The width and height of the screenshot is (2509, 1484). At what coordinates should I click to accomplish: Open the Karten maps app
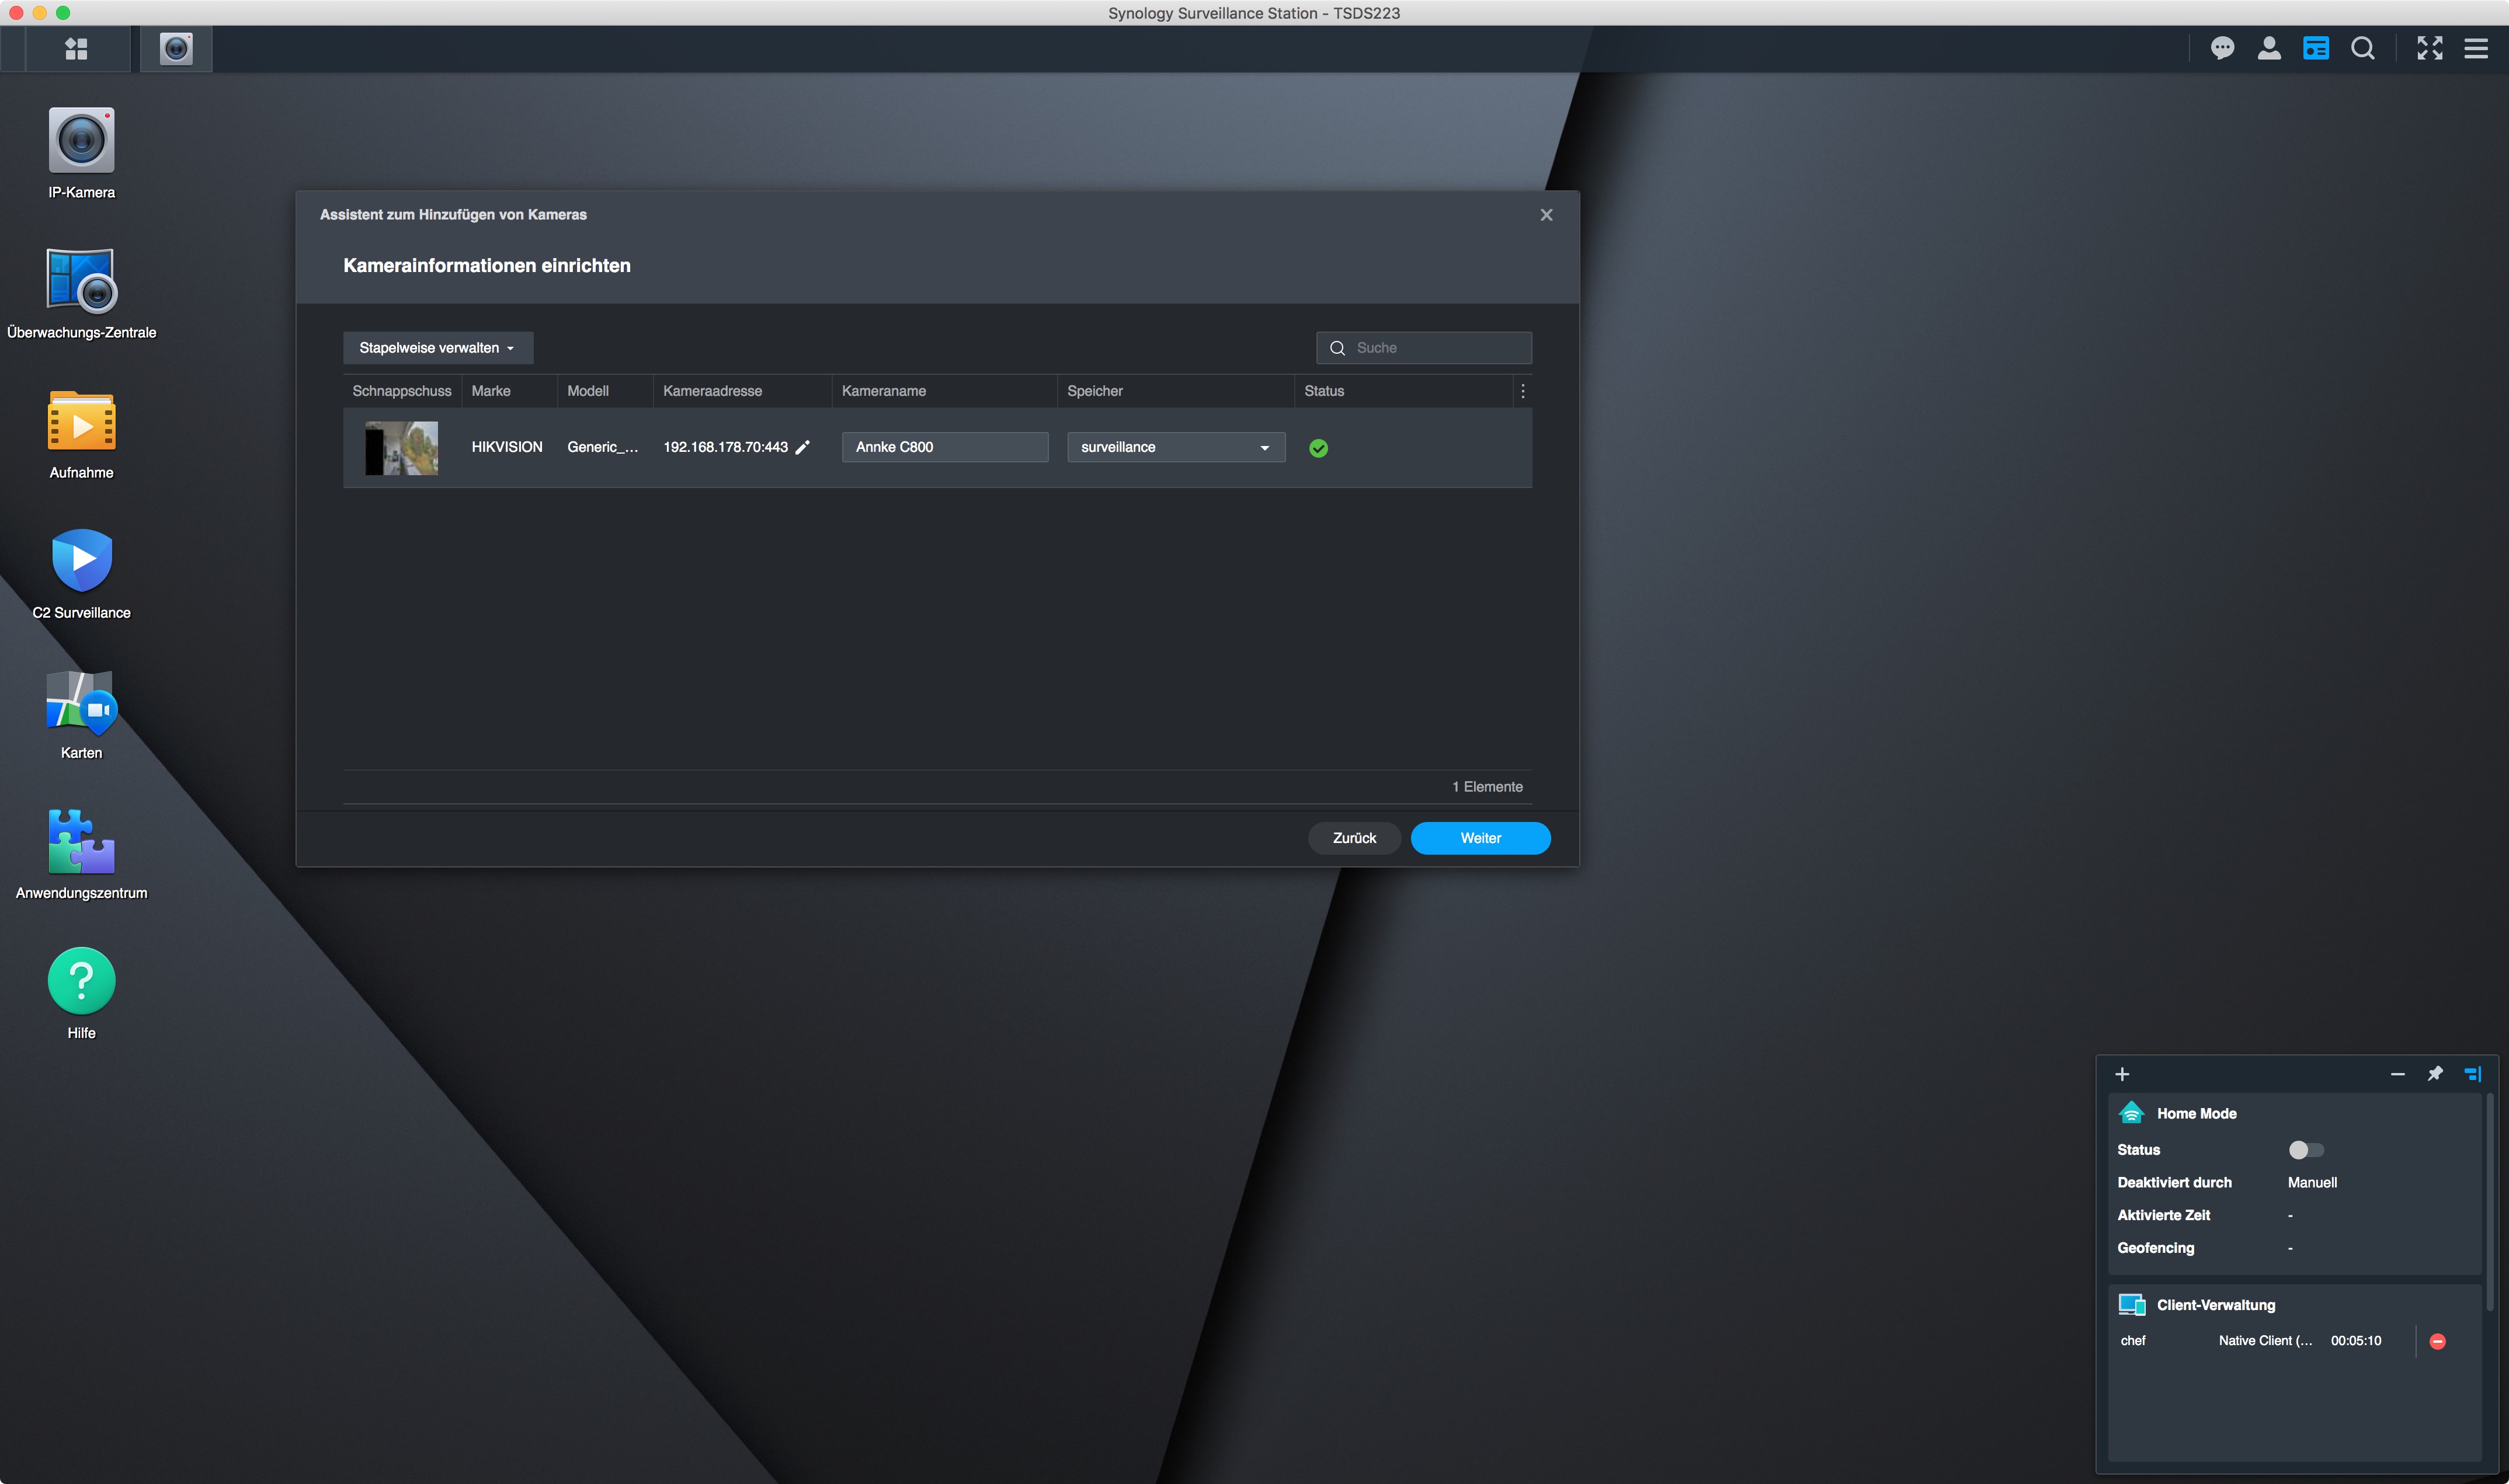pyautogui.click(x=81, y=702)
